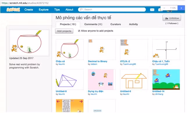Click the 110% zoom level text
Screen dimensions: 187x113
(173, 8)
